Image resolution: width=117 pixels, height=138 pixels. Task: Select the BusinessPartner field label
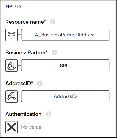25,53
